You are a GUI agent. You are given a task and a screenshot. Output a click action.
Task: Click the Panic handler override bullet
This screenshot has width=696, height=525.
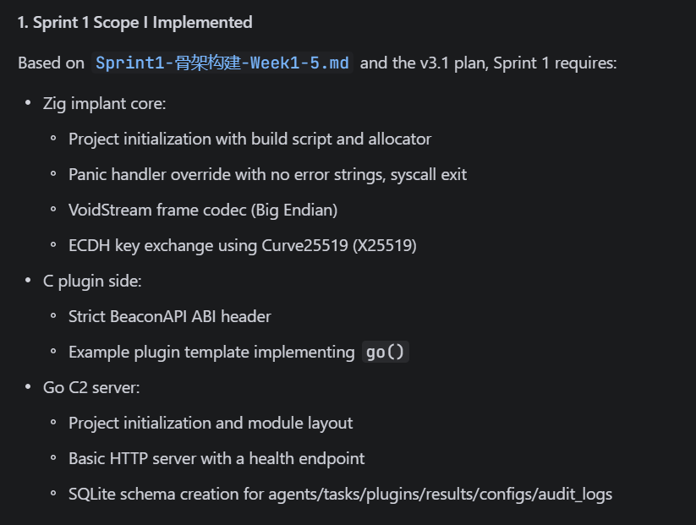(267, 174)
